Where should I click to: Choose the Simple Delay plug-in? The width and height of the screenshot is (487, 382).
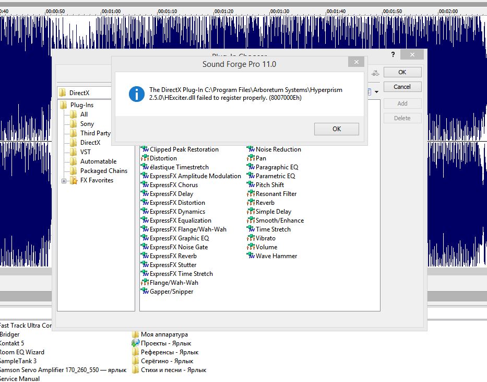tap(269, 211)
